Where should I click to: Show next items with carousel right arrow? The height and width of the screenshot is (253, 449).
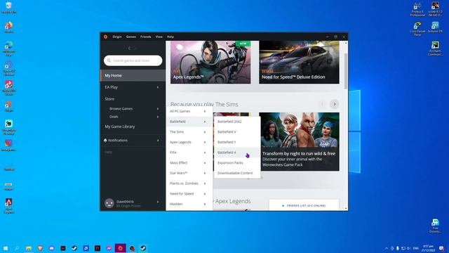pos(335,104)
